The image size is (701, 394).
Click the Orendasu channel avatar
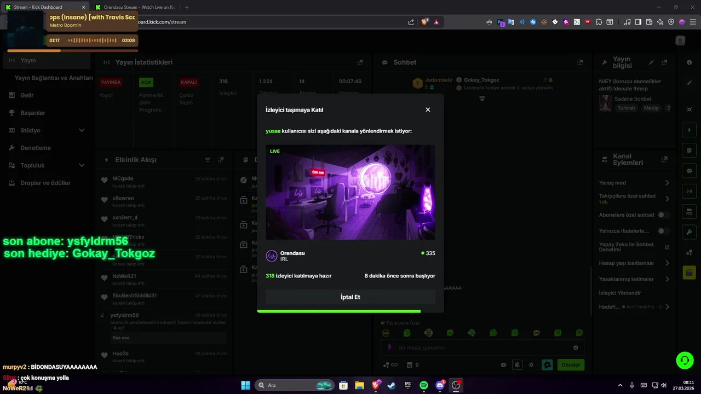click(x=271, y=256)
